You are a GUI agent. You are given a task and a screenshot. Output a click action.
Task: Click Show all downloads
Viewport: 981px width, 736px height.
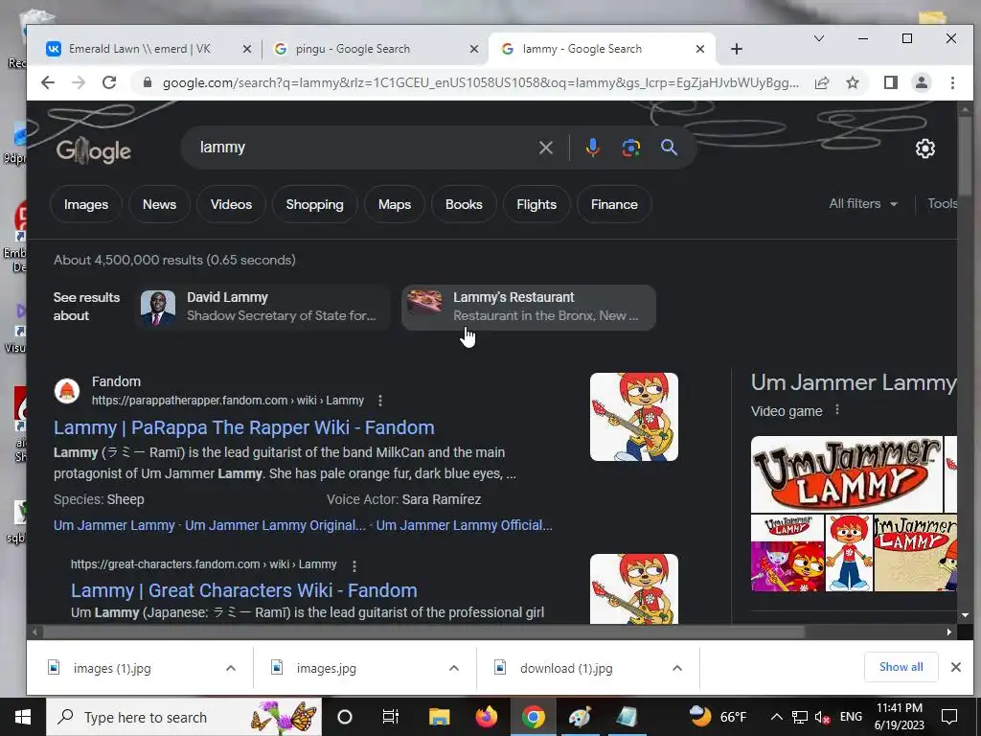901,667
